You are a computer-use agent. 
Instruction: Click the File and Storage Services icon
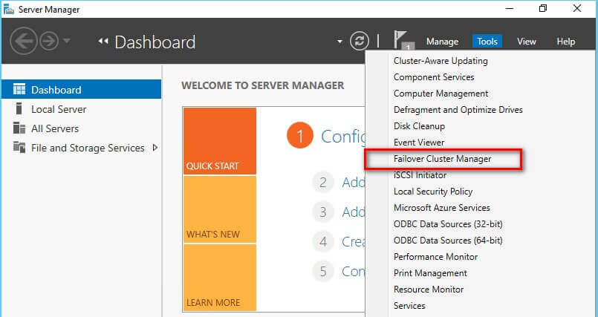point(19,148)
